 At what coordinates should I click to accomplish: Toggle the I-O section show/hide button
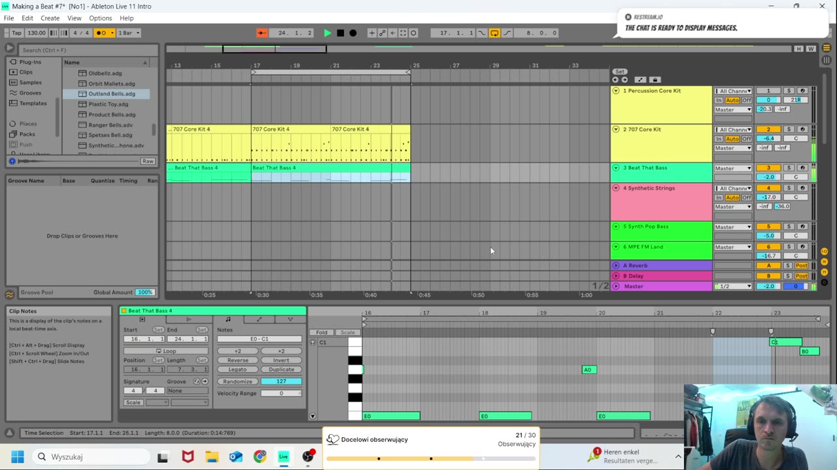click(824, 251)
